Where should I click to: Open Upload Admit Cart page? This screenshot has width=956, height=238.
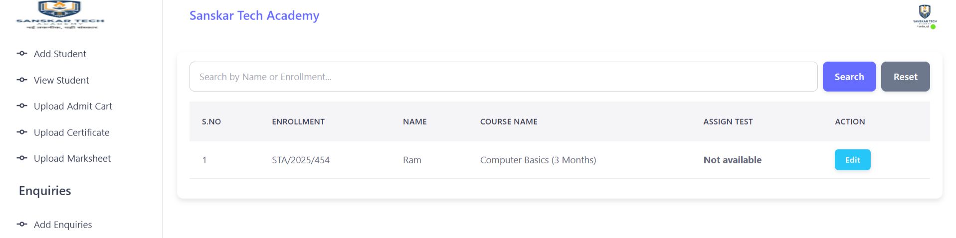coord(73,106)
